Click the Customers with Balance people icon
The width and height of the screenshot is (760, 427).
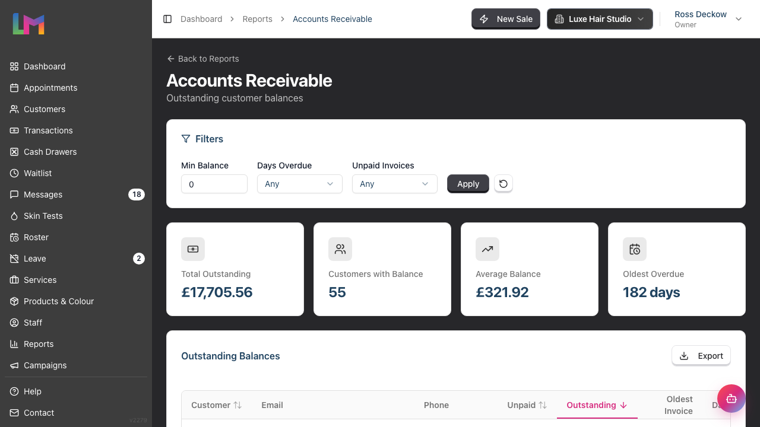point(340,249)
